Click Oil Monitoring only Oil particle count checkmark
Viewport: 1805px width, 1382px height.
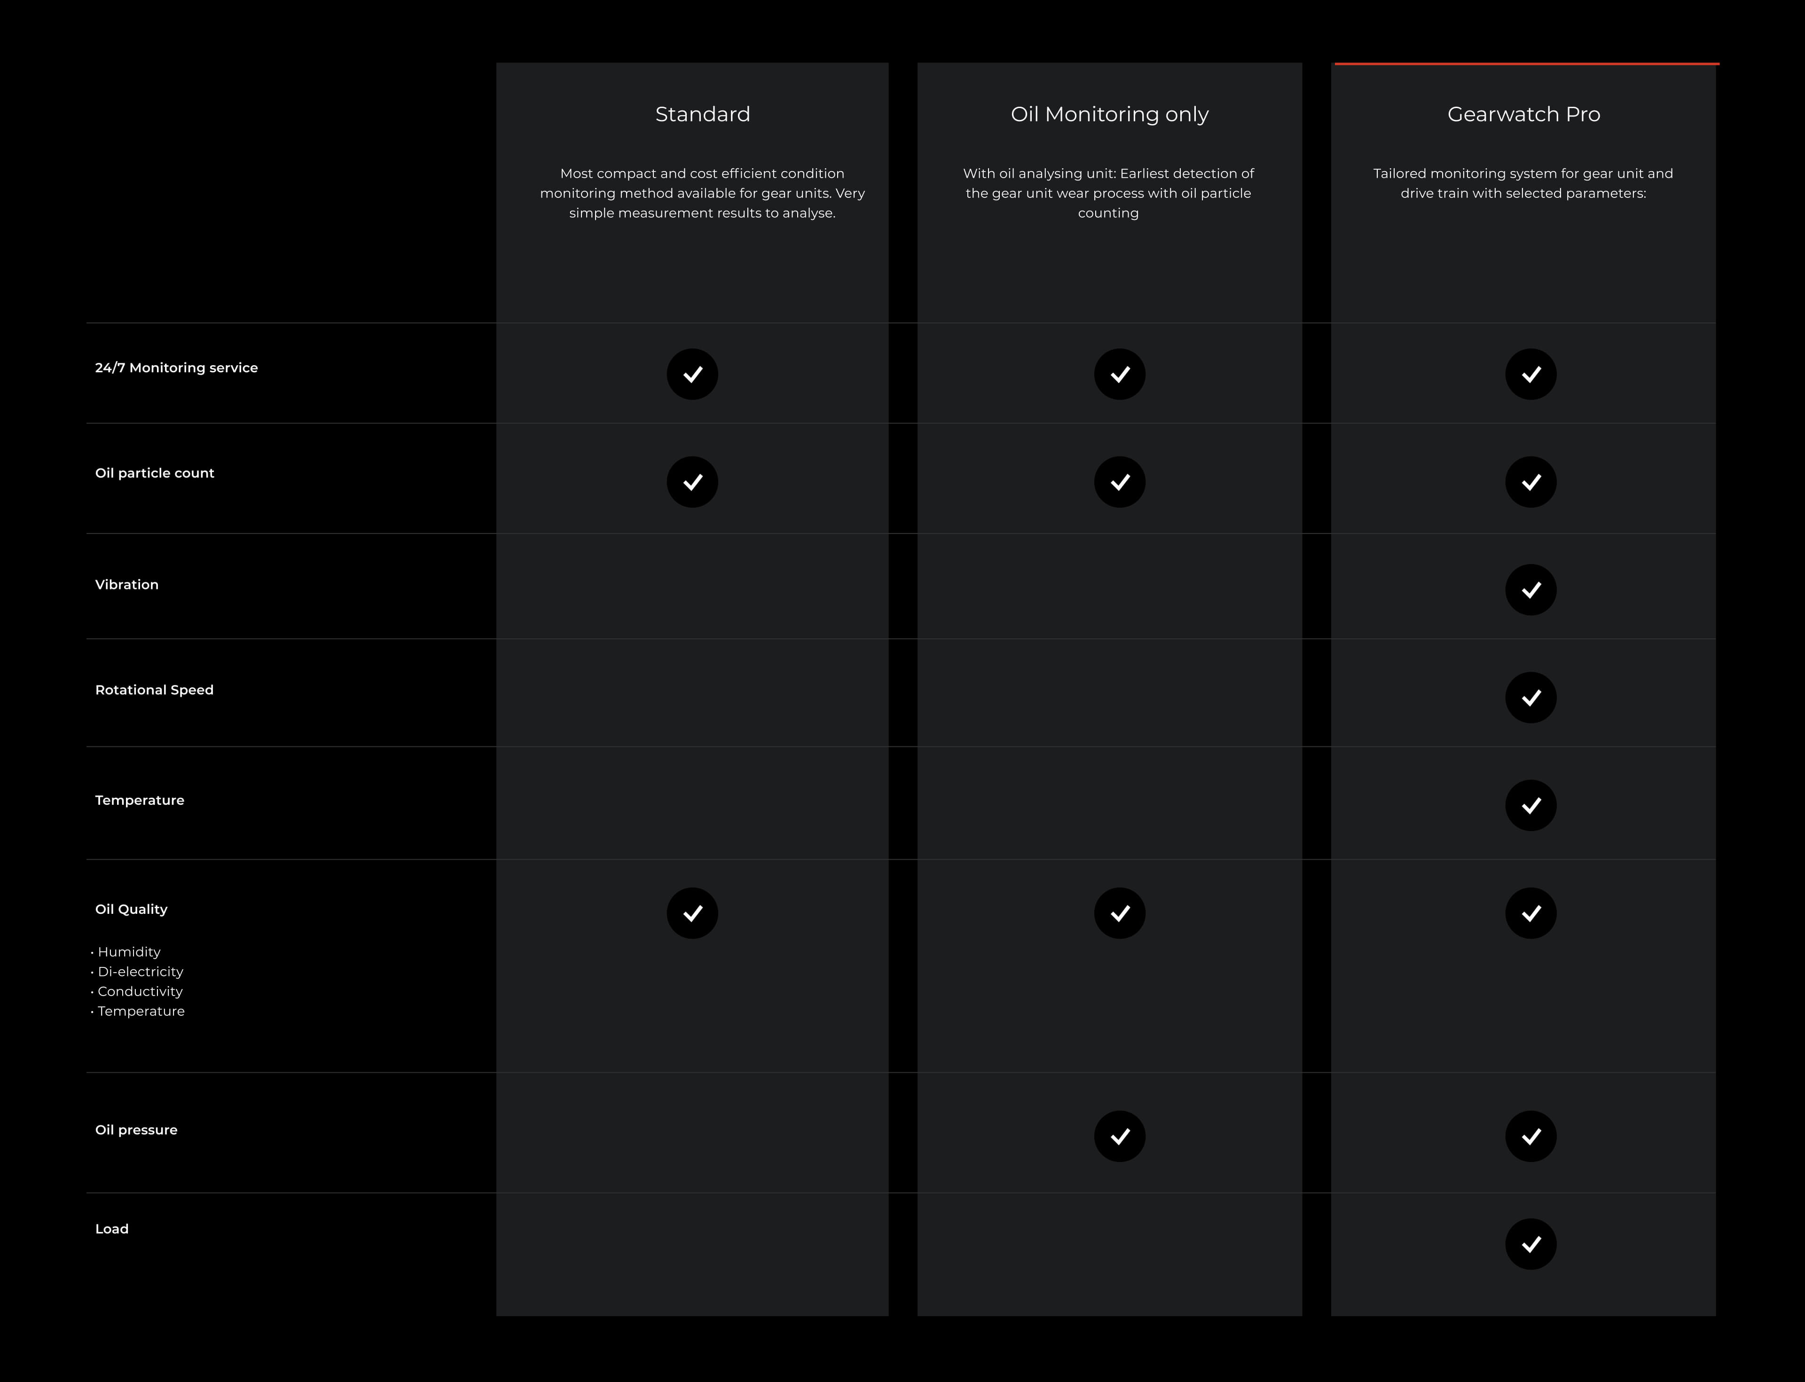click(1120, 482)
